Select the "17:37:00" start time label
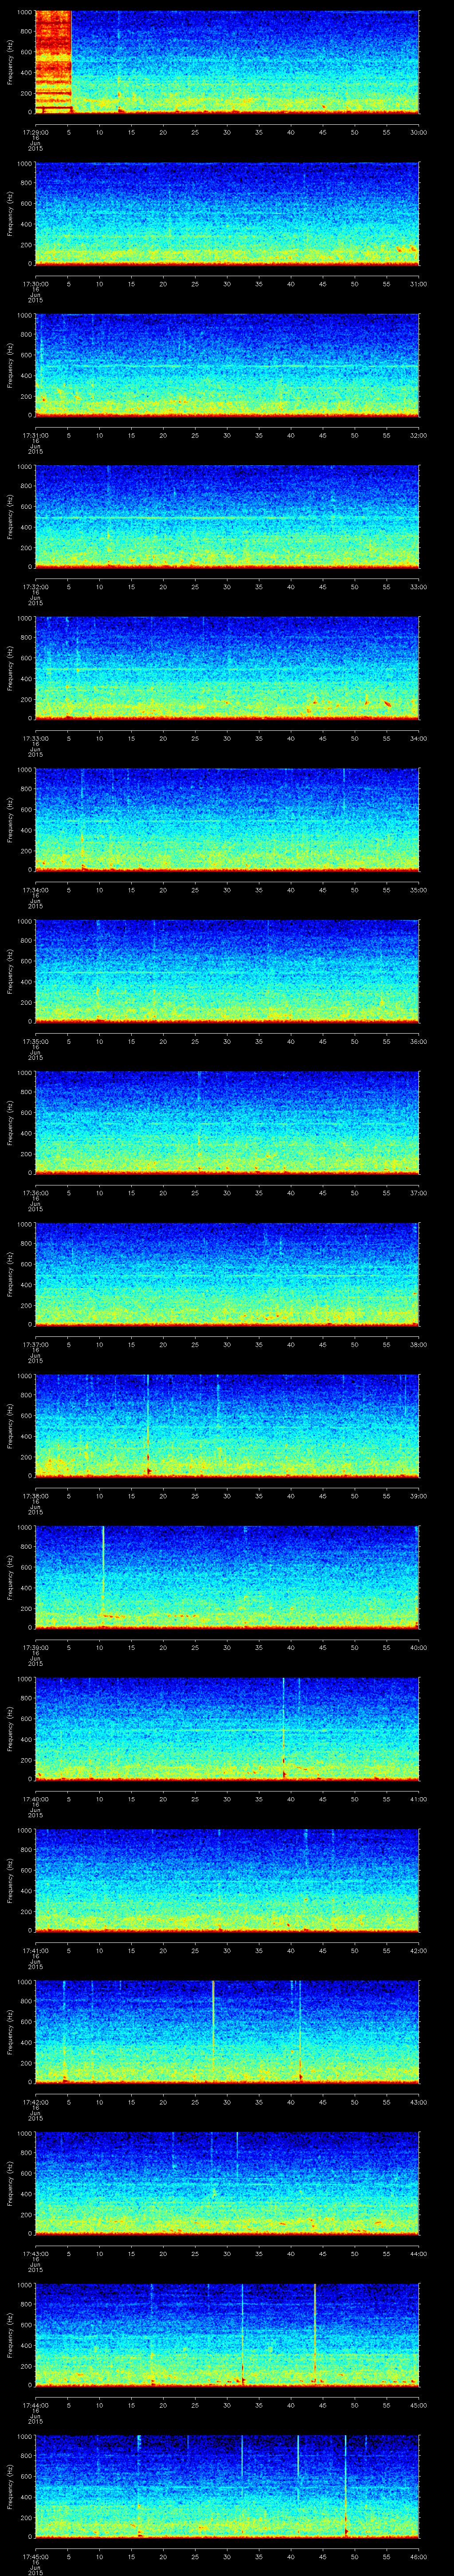454x2576 pixels. point(35,1343)
